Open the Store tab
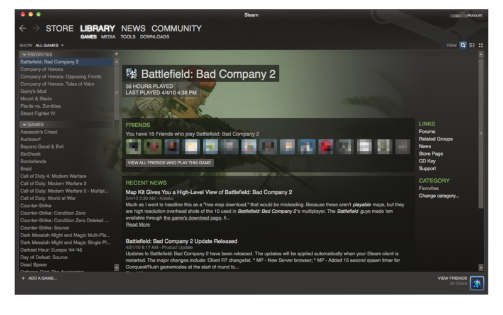The image size is (503, 315). click(x=60, y=28)
